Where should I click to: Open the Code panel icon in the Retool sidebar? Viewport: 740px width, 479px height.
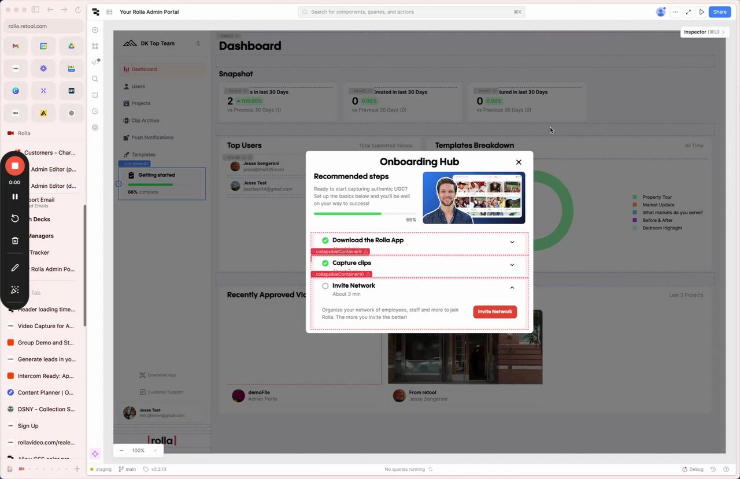tap(95, 62)
